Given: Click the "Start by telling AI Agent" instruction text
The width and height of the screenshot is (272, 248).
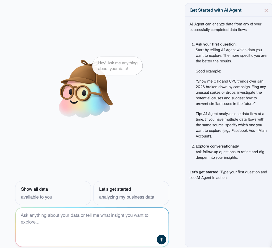Looking at the screenshot, I should [x=231, y=55].
